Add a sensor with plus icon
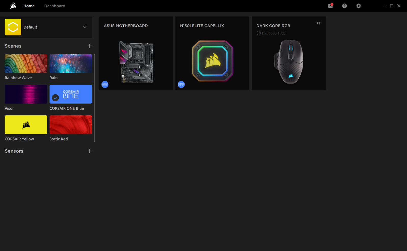 pos(90,151)
